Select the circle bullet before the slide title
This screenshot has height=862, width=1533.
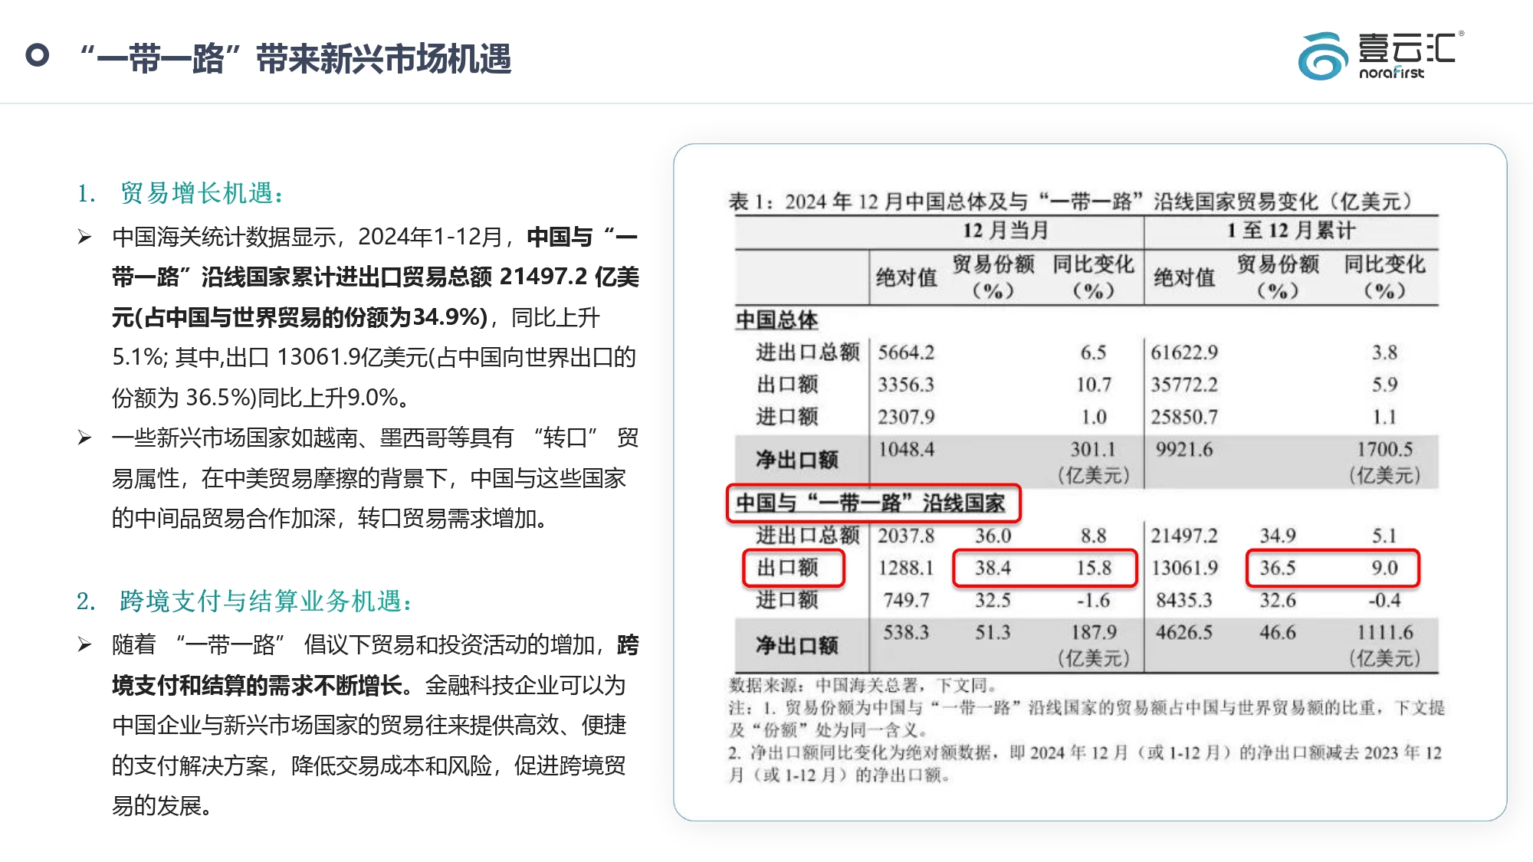tap(36, 54)
